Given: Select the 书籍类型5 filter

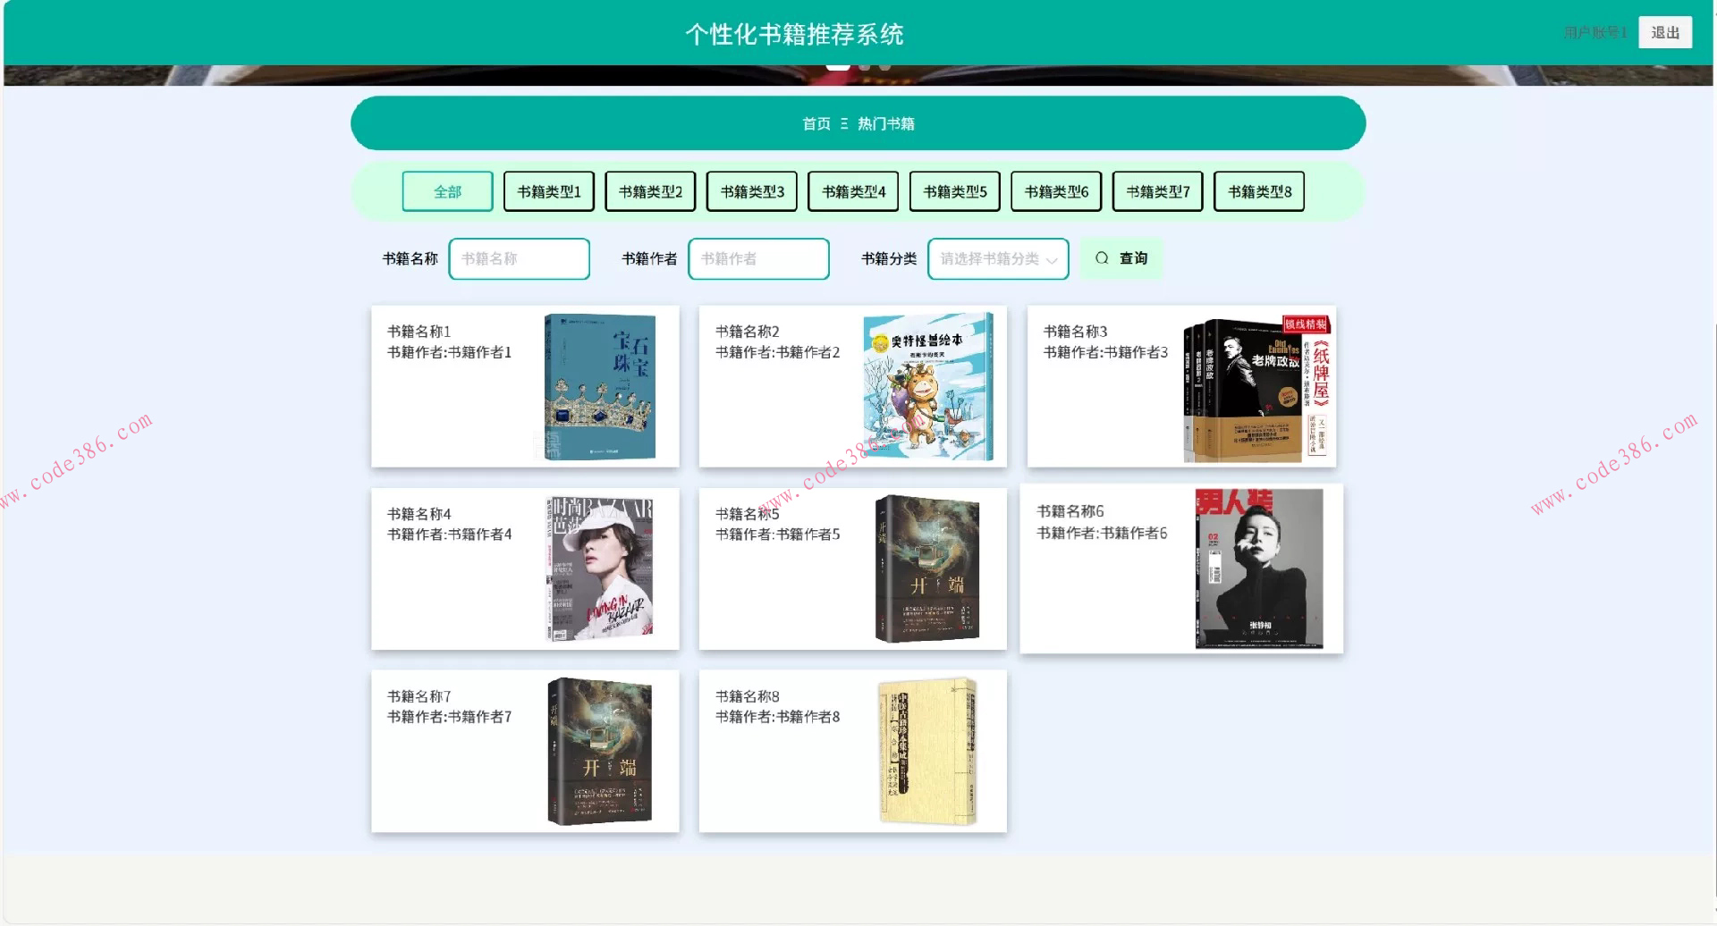Looking at the screenshot, I should 953,190.
